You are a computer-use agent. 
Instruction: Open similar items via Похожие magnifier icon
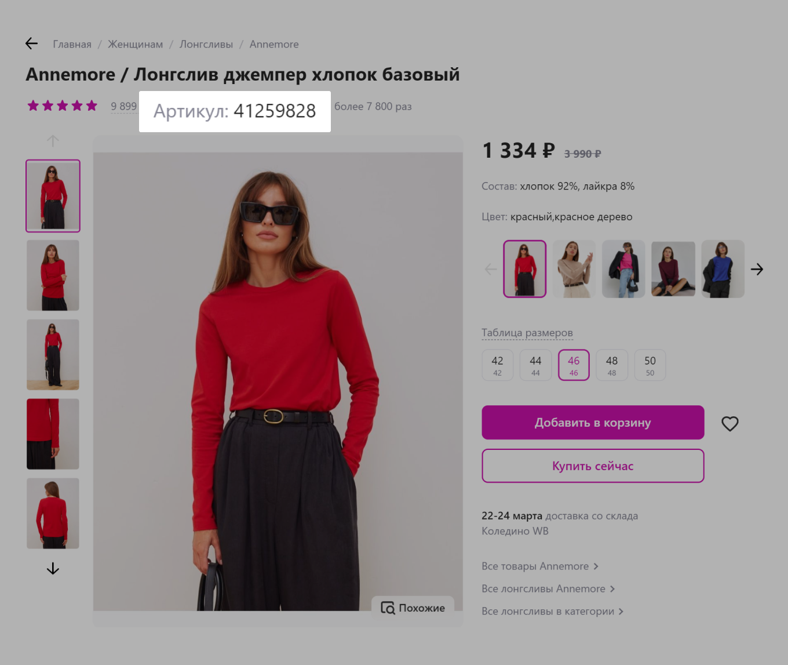click(x=388, y=608)
